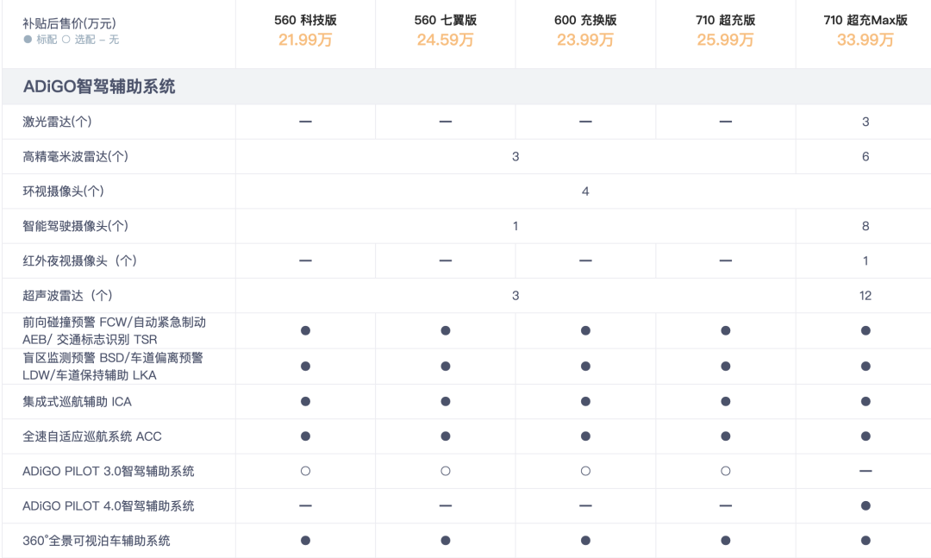This screenshot has height=558, width=931.
Task: Click the 选配 legend entry
Action: tap(78, 39)
